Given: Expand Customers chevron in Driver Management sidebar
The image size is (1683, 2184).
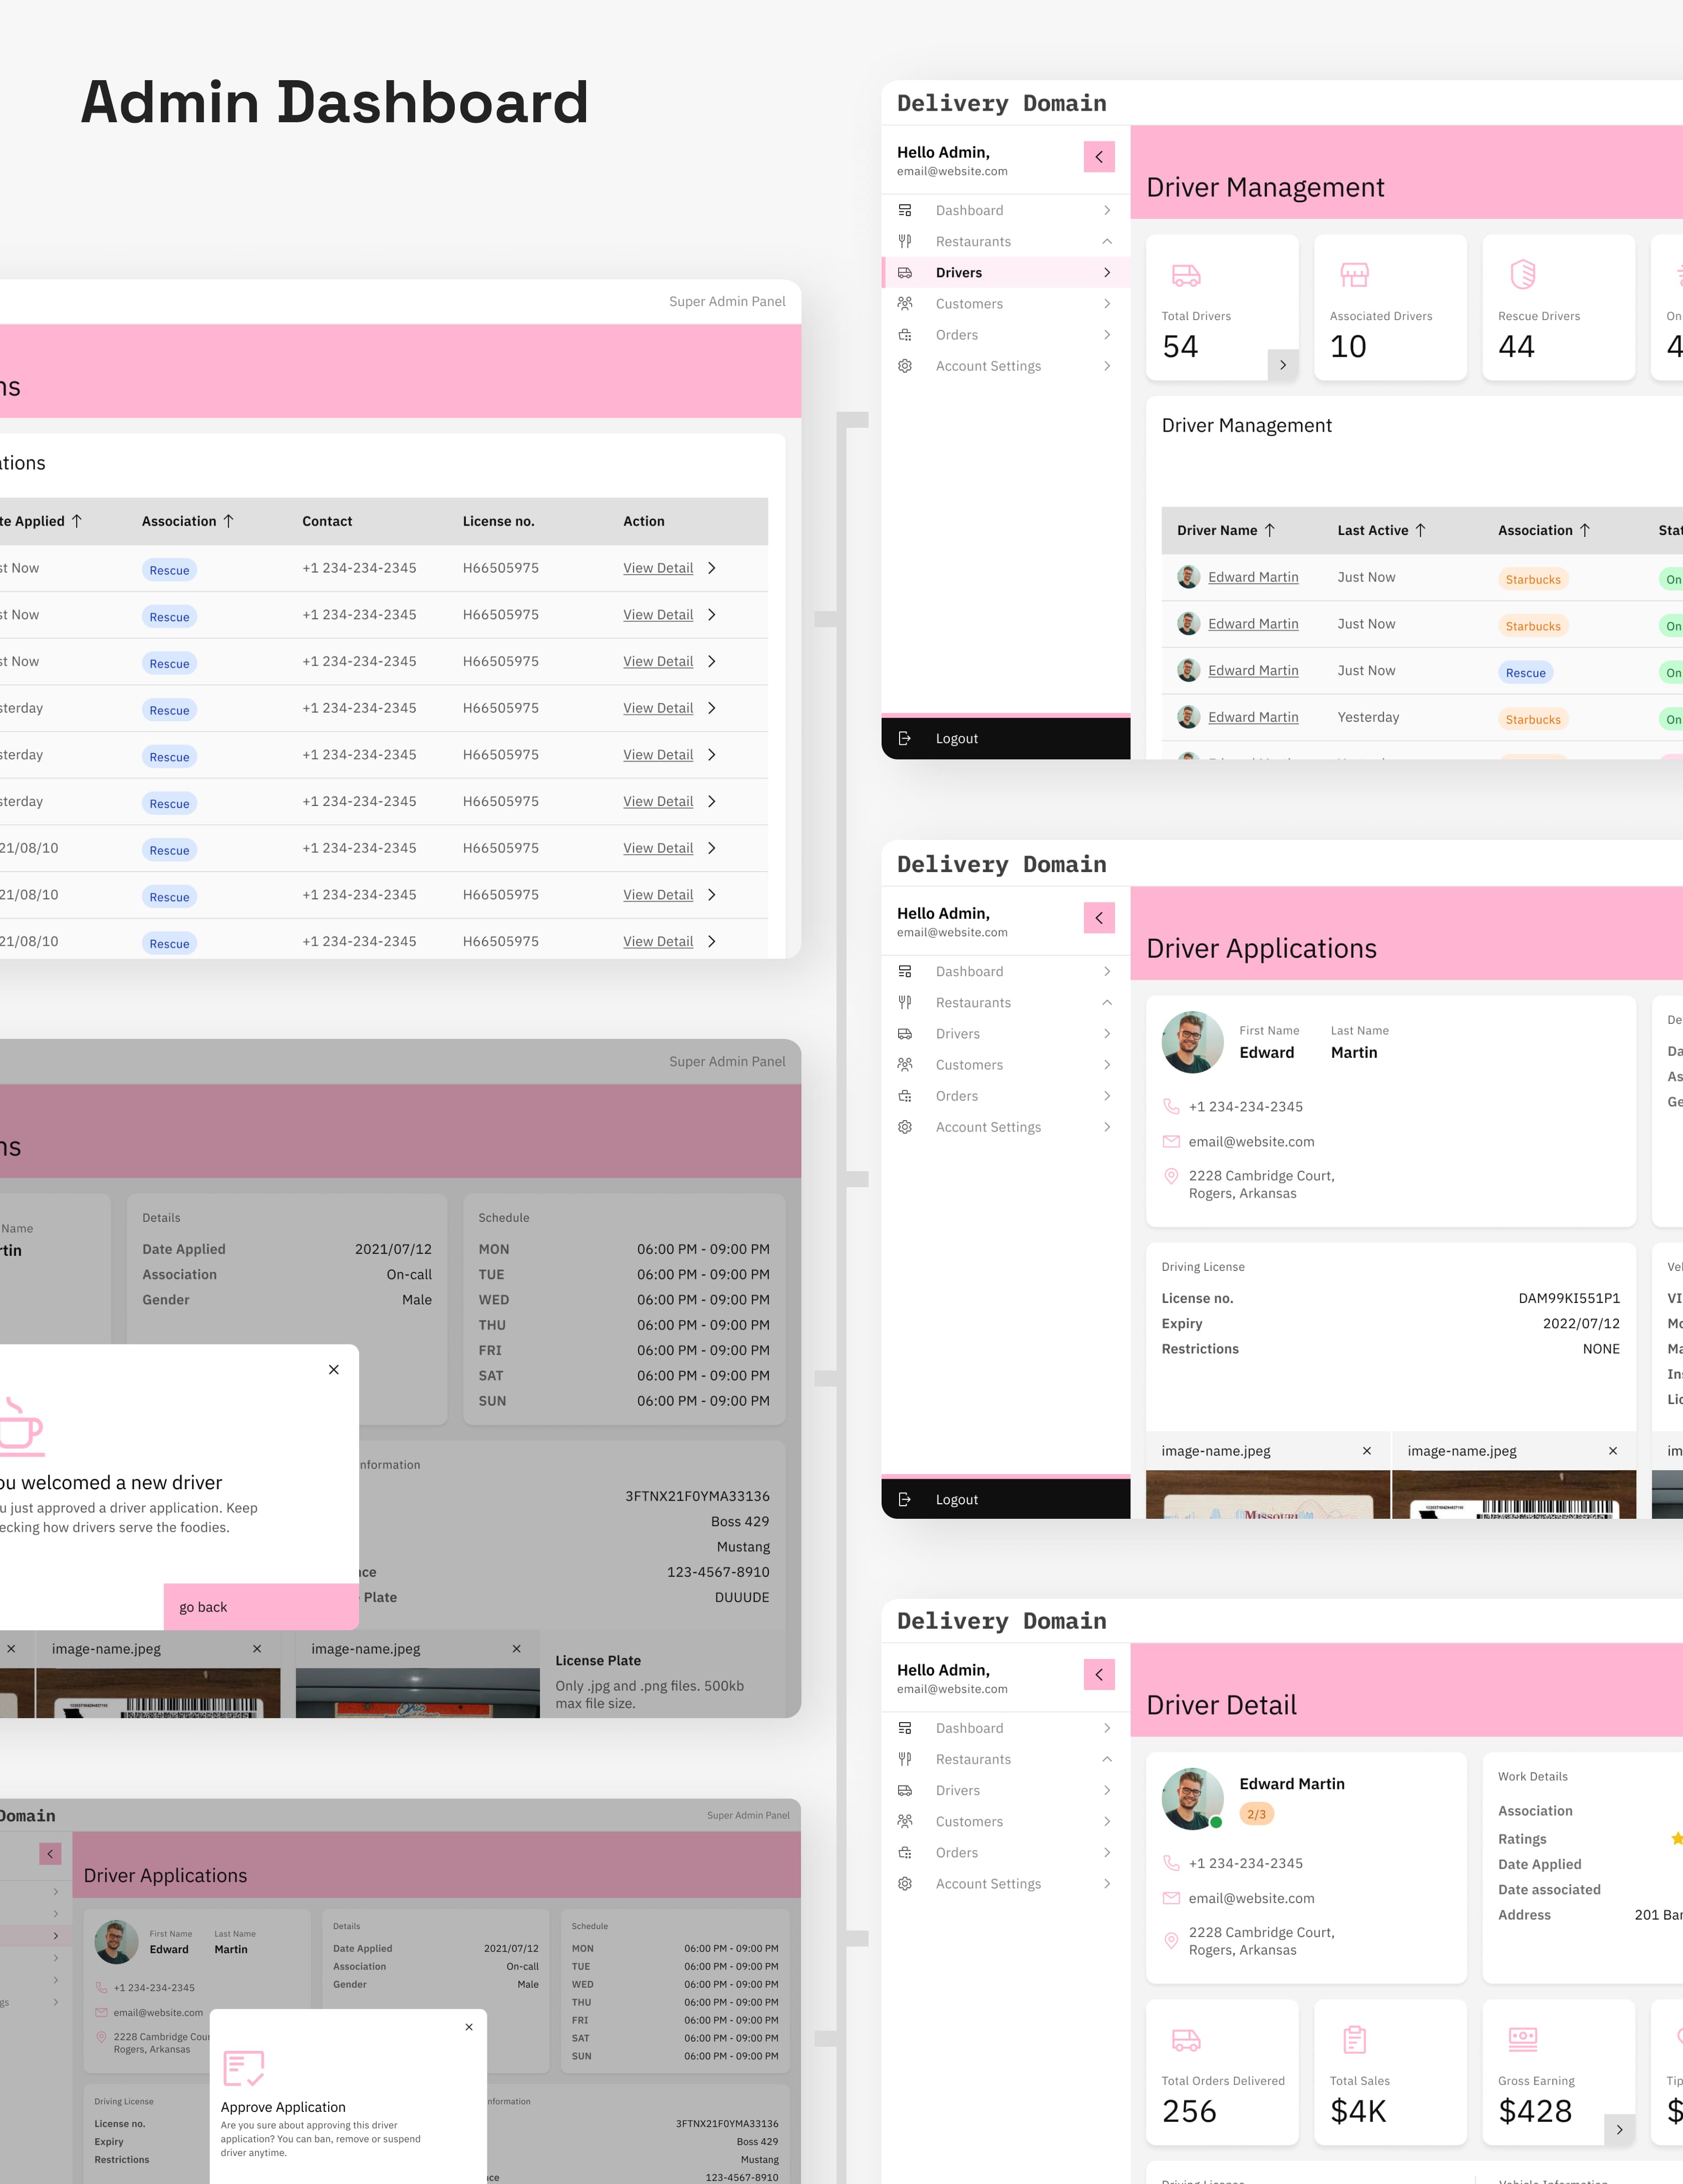Looking at the screenshot, I should click(x=1107, y=303).
